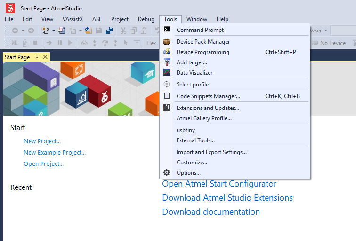The width and height of the screenshot is (356, 241).
Task: Click the Paste icon in toolbar
Action: pos(144,31)
